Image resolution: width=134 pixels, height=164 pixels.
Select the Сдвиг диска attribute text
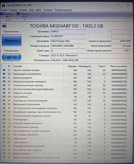(20, 138)
